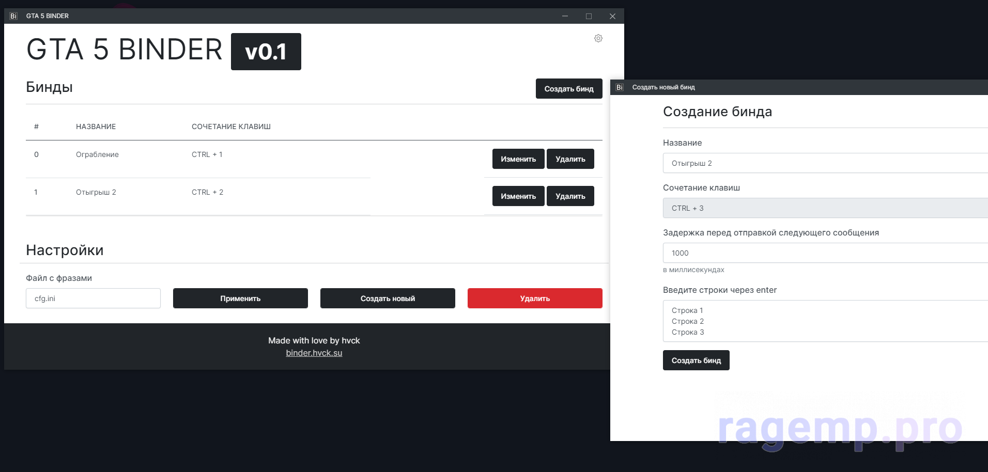Focus the cfg.ini phrases file field
Screen dimensions: 988x472
93,298
